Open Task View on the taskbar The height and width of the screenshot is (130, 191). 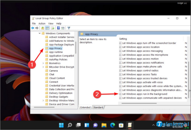click(78, 125)
